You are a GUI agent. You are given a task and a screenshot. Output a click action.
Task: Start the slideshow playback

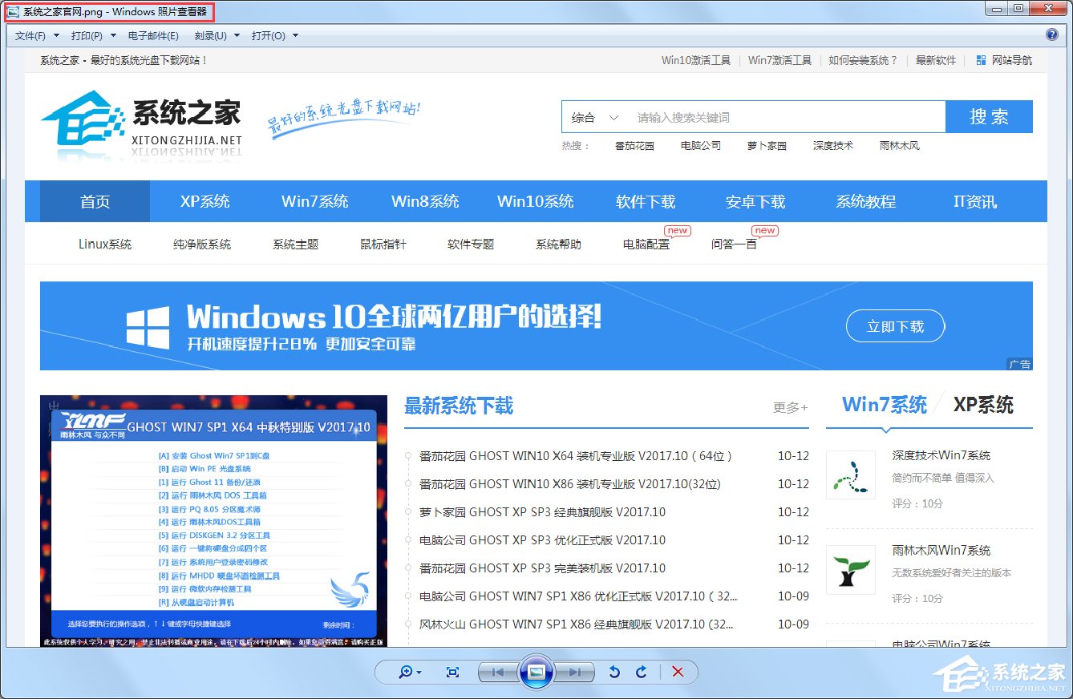click(536, 673)
